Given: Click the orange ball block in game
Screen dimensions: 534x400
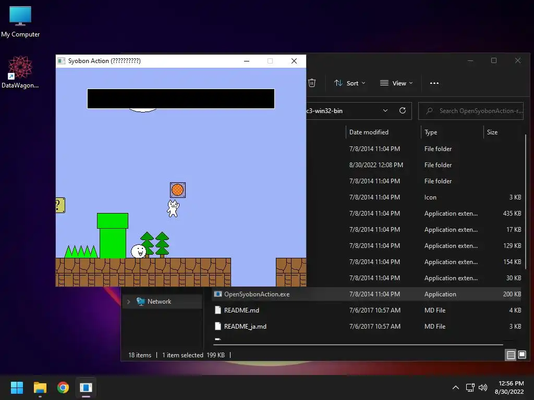Looking at the screenshot, I should [x=178, y=190].
